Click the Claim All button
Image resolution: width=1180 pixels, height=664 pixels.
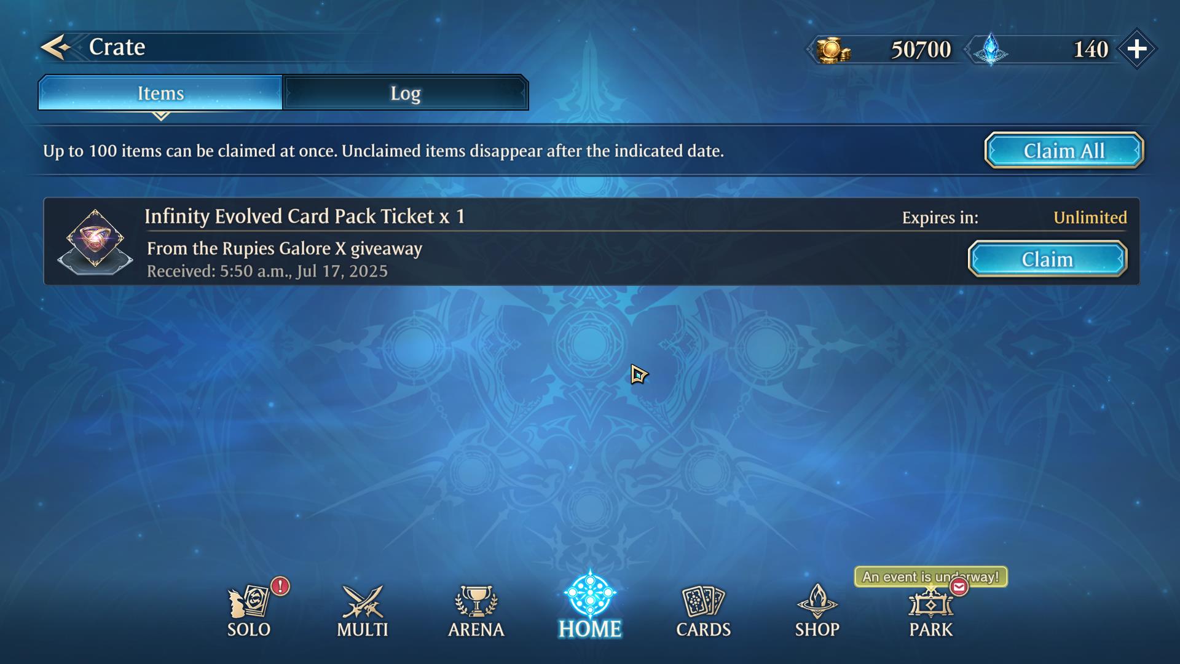point(1064,151)
